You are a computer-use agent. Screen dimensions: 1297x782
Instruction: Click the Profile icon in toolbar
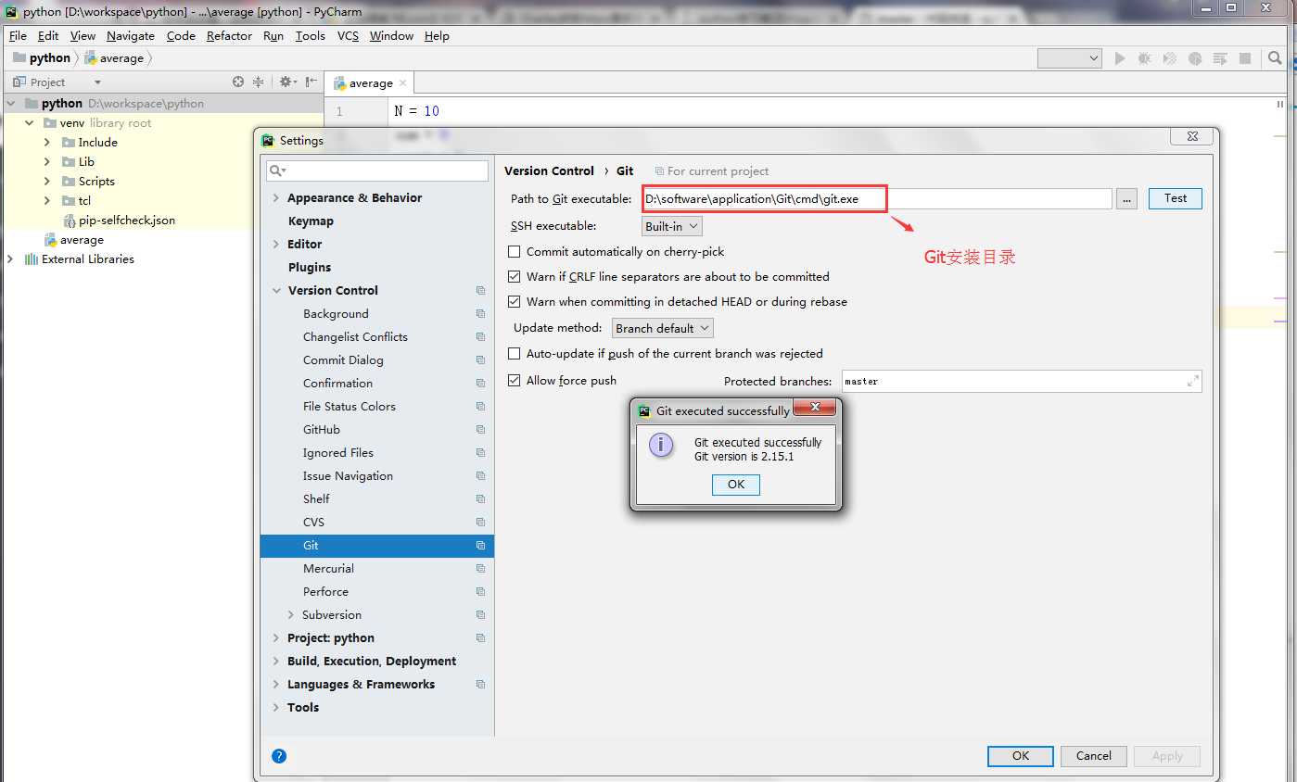point(1195,58)
